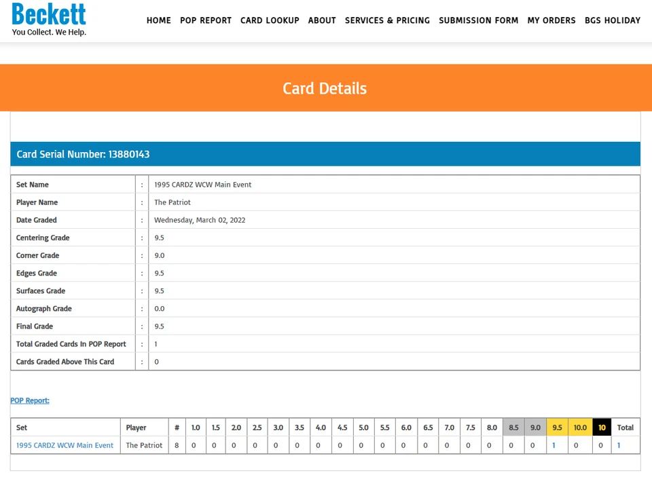Click the yellow 10.0 grade header cell
The height and width of the screenshot is (486, 652).
(x=580, y=428)
